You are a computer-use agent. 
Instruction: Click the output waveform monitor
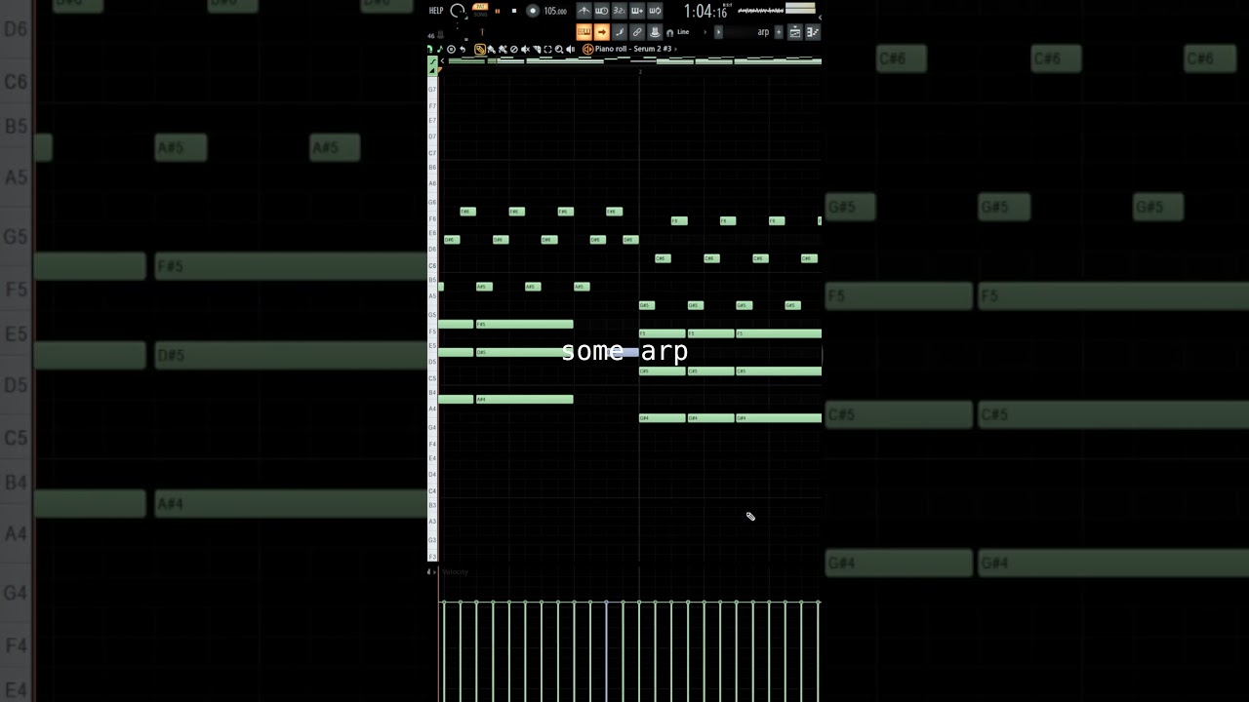[x=760, y=10]
